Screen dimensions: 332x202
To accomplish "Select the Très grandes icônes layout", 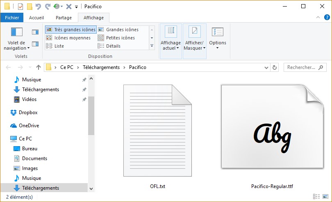I will coord(71,30).
